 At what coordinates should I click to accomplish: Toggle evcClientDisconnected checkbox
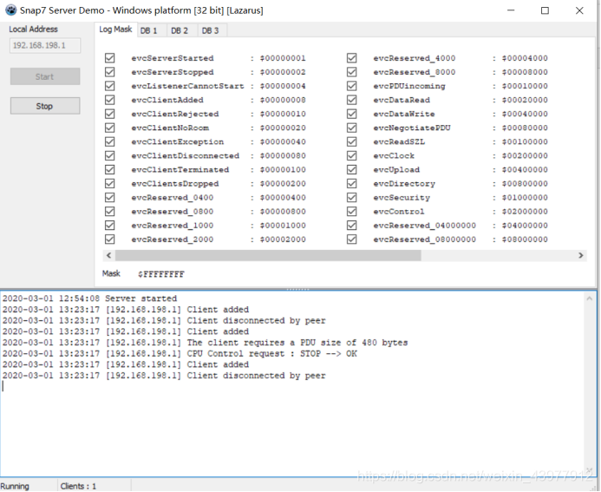pyautogui.click(x=109, y=155)
